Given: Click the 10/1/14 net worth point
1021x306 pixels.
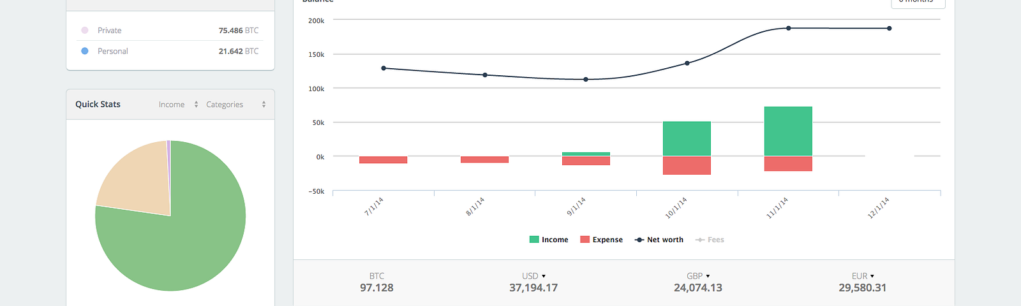Looking at the screenshot, I should [687, 63].
